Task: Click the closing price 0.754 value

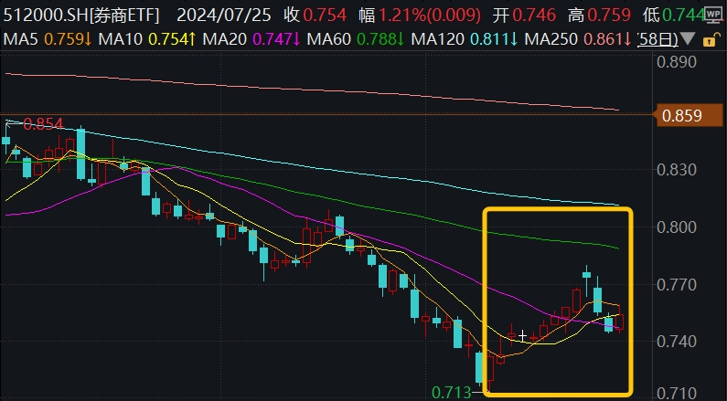Action: [328, 16]
